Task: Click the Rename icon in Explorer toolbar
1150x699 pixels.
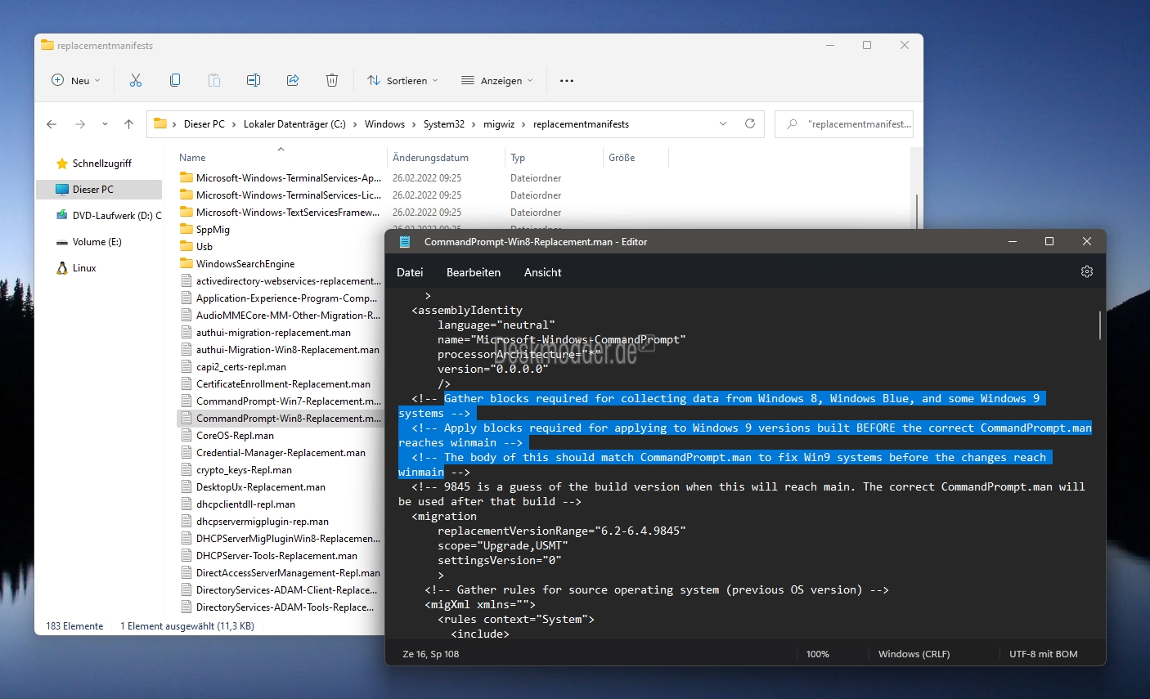Action: [254, 80]
